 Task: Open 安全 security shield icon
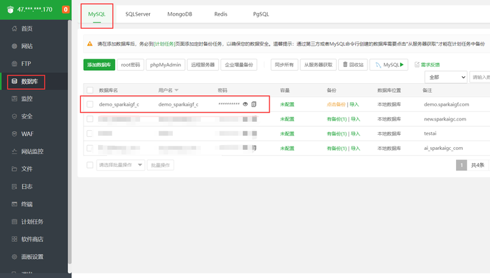point(14,117)
